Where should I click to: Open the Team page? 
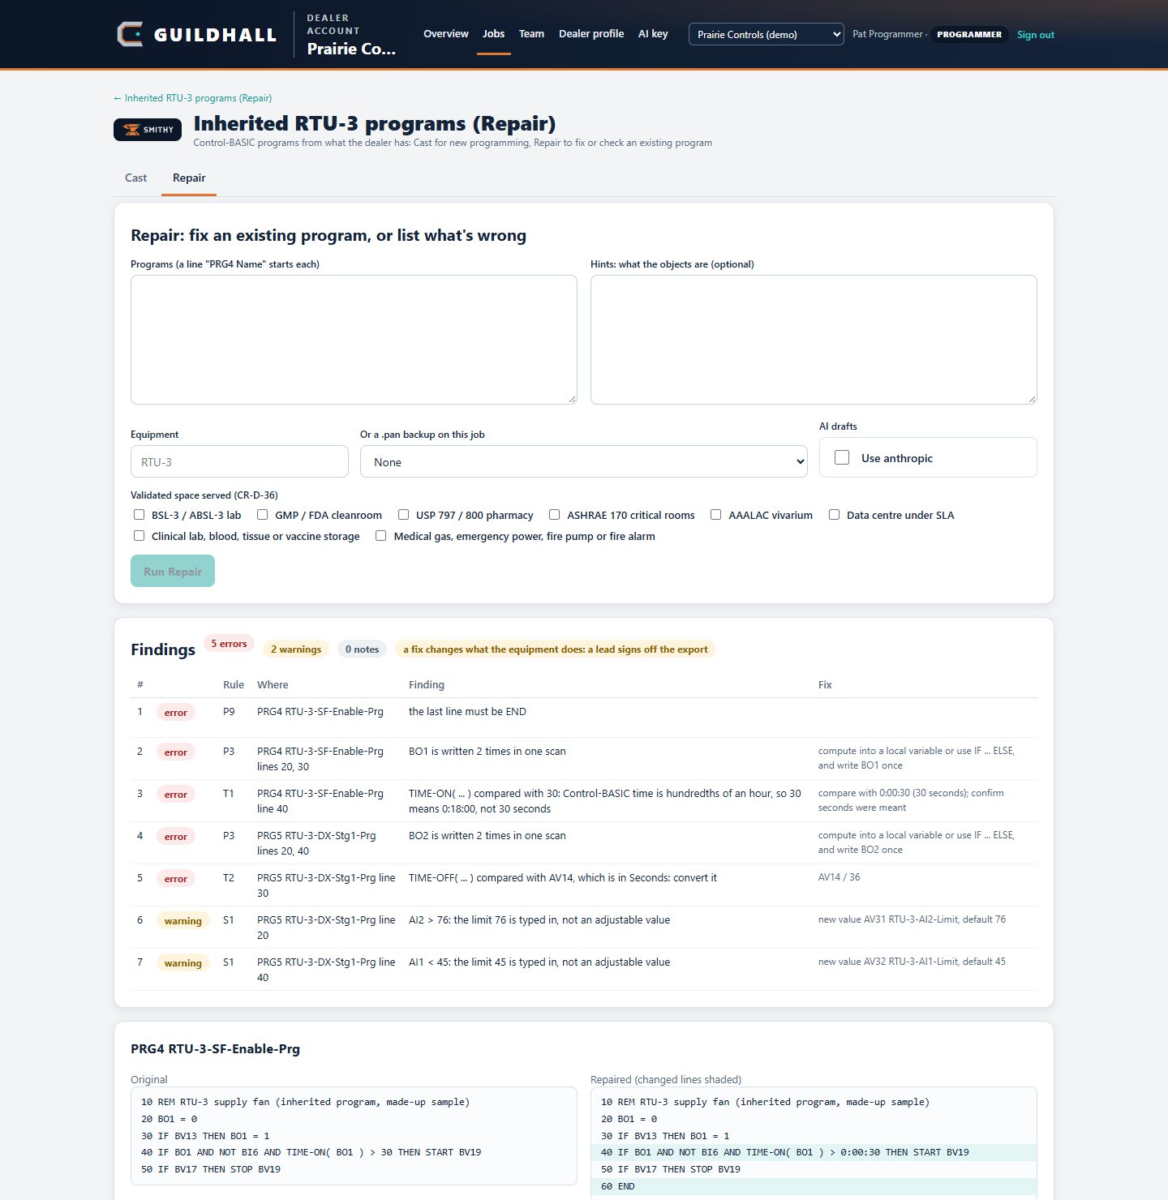531,34
